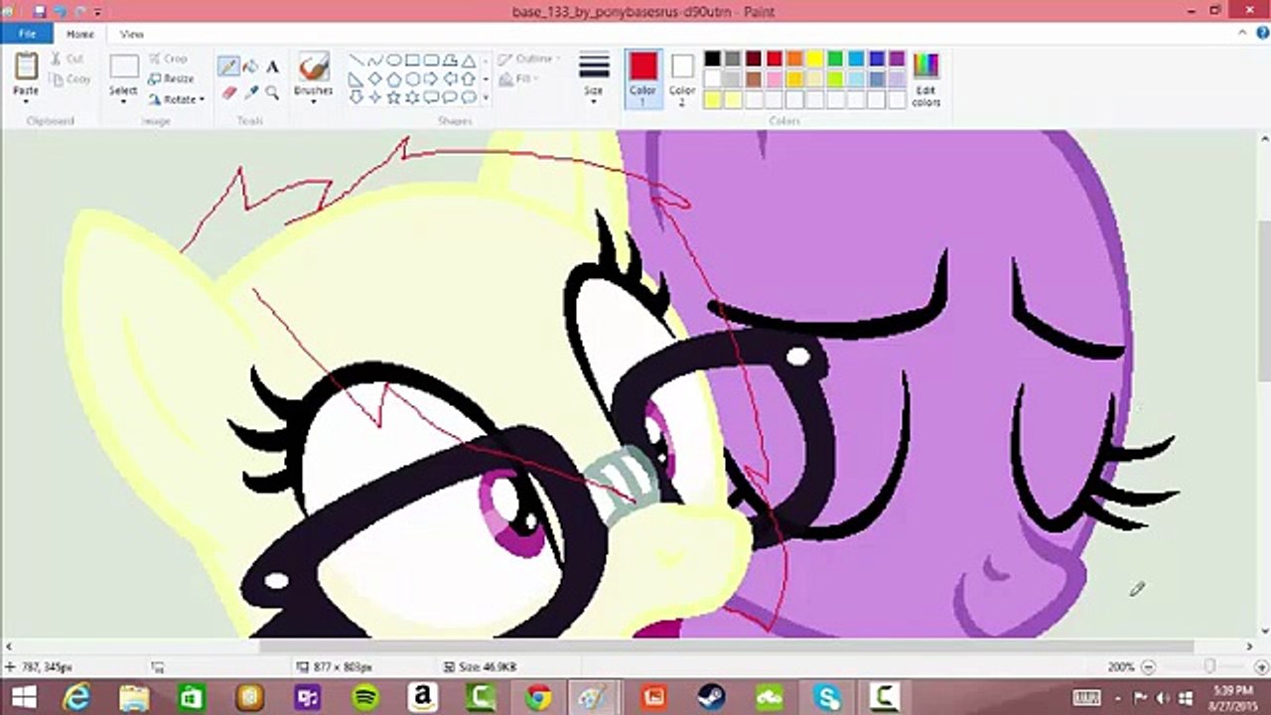Open the Edit colors dialog
Viewport: 1271px width, 715px height.
(925, 79)
